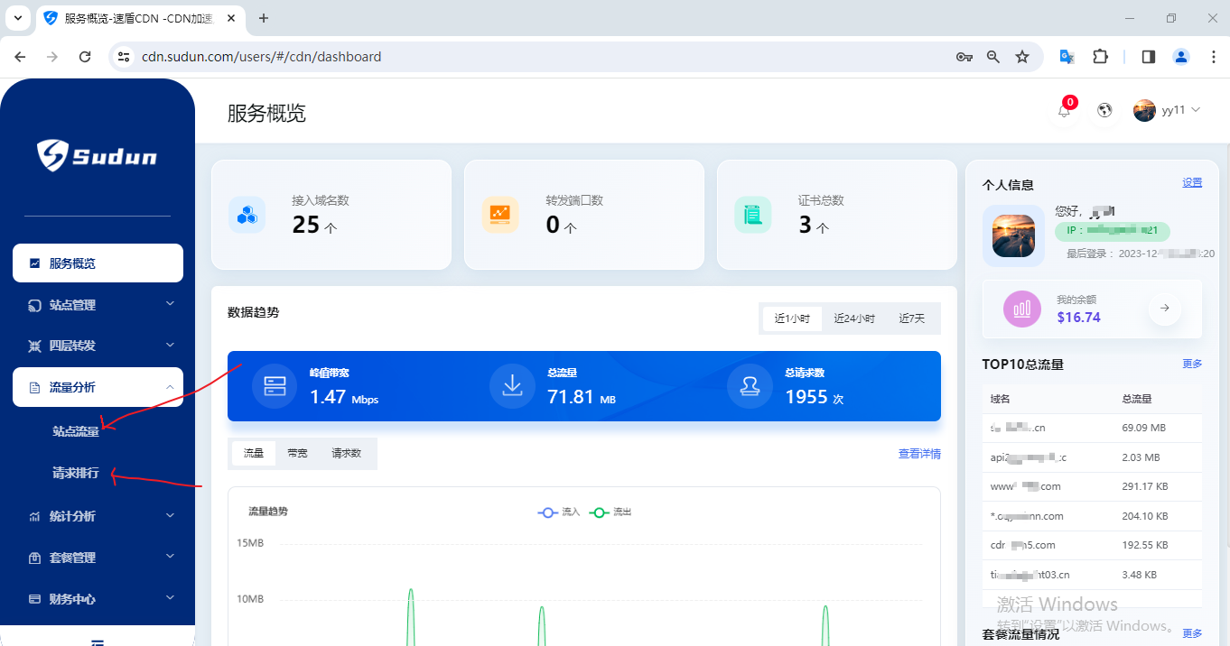Select the 近24小时 time range
Image resolution: width=1230 pixels, height=646 pixels.
853,318
